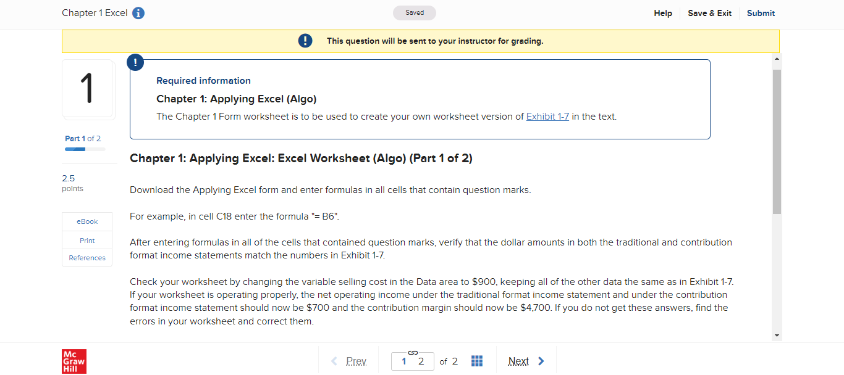Open the question map grid icon
The width and height of the screenshot is (844, 375).
(x=476, y=361)
